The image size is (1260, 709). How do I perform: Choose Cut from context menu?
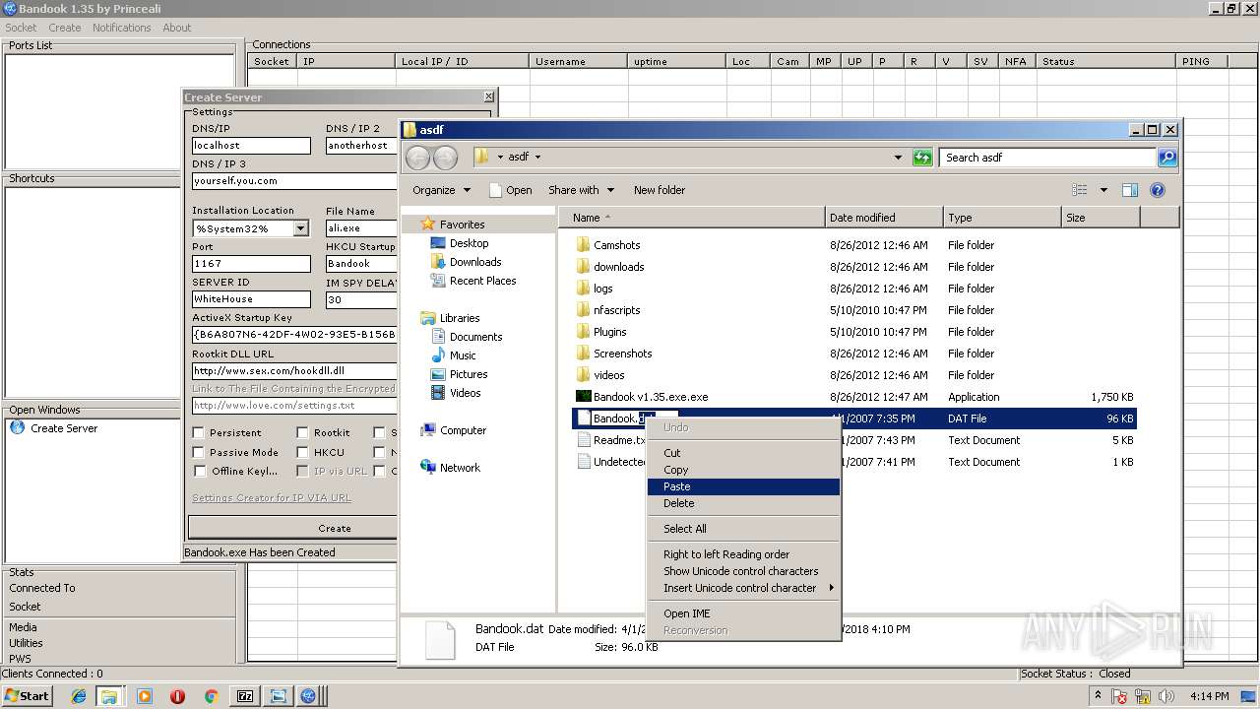743,453
